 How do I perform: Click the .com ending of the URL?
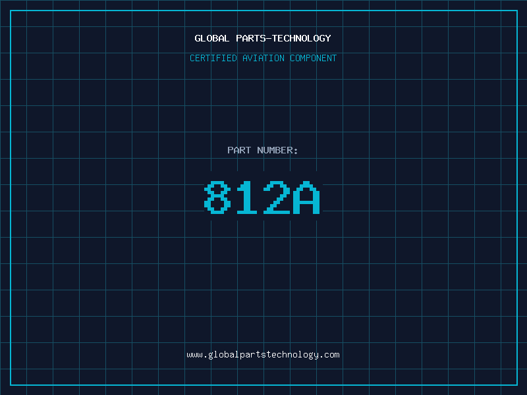[x=330, y=355]
